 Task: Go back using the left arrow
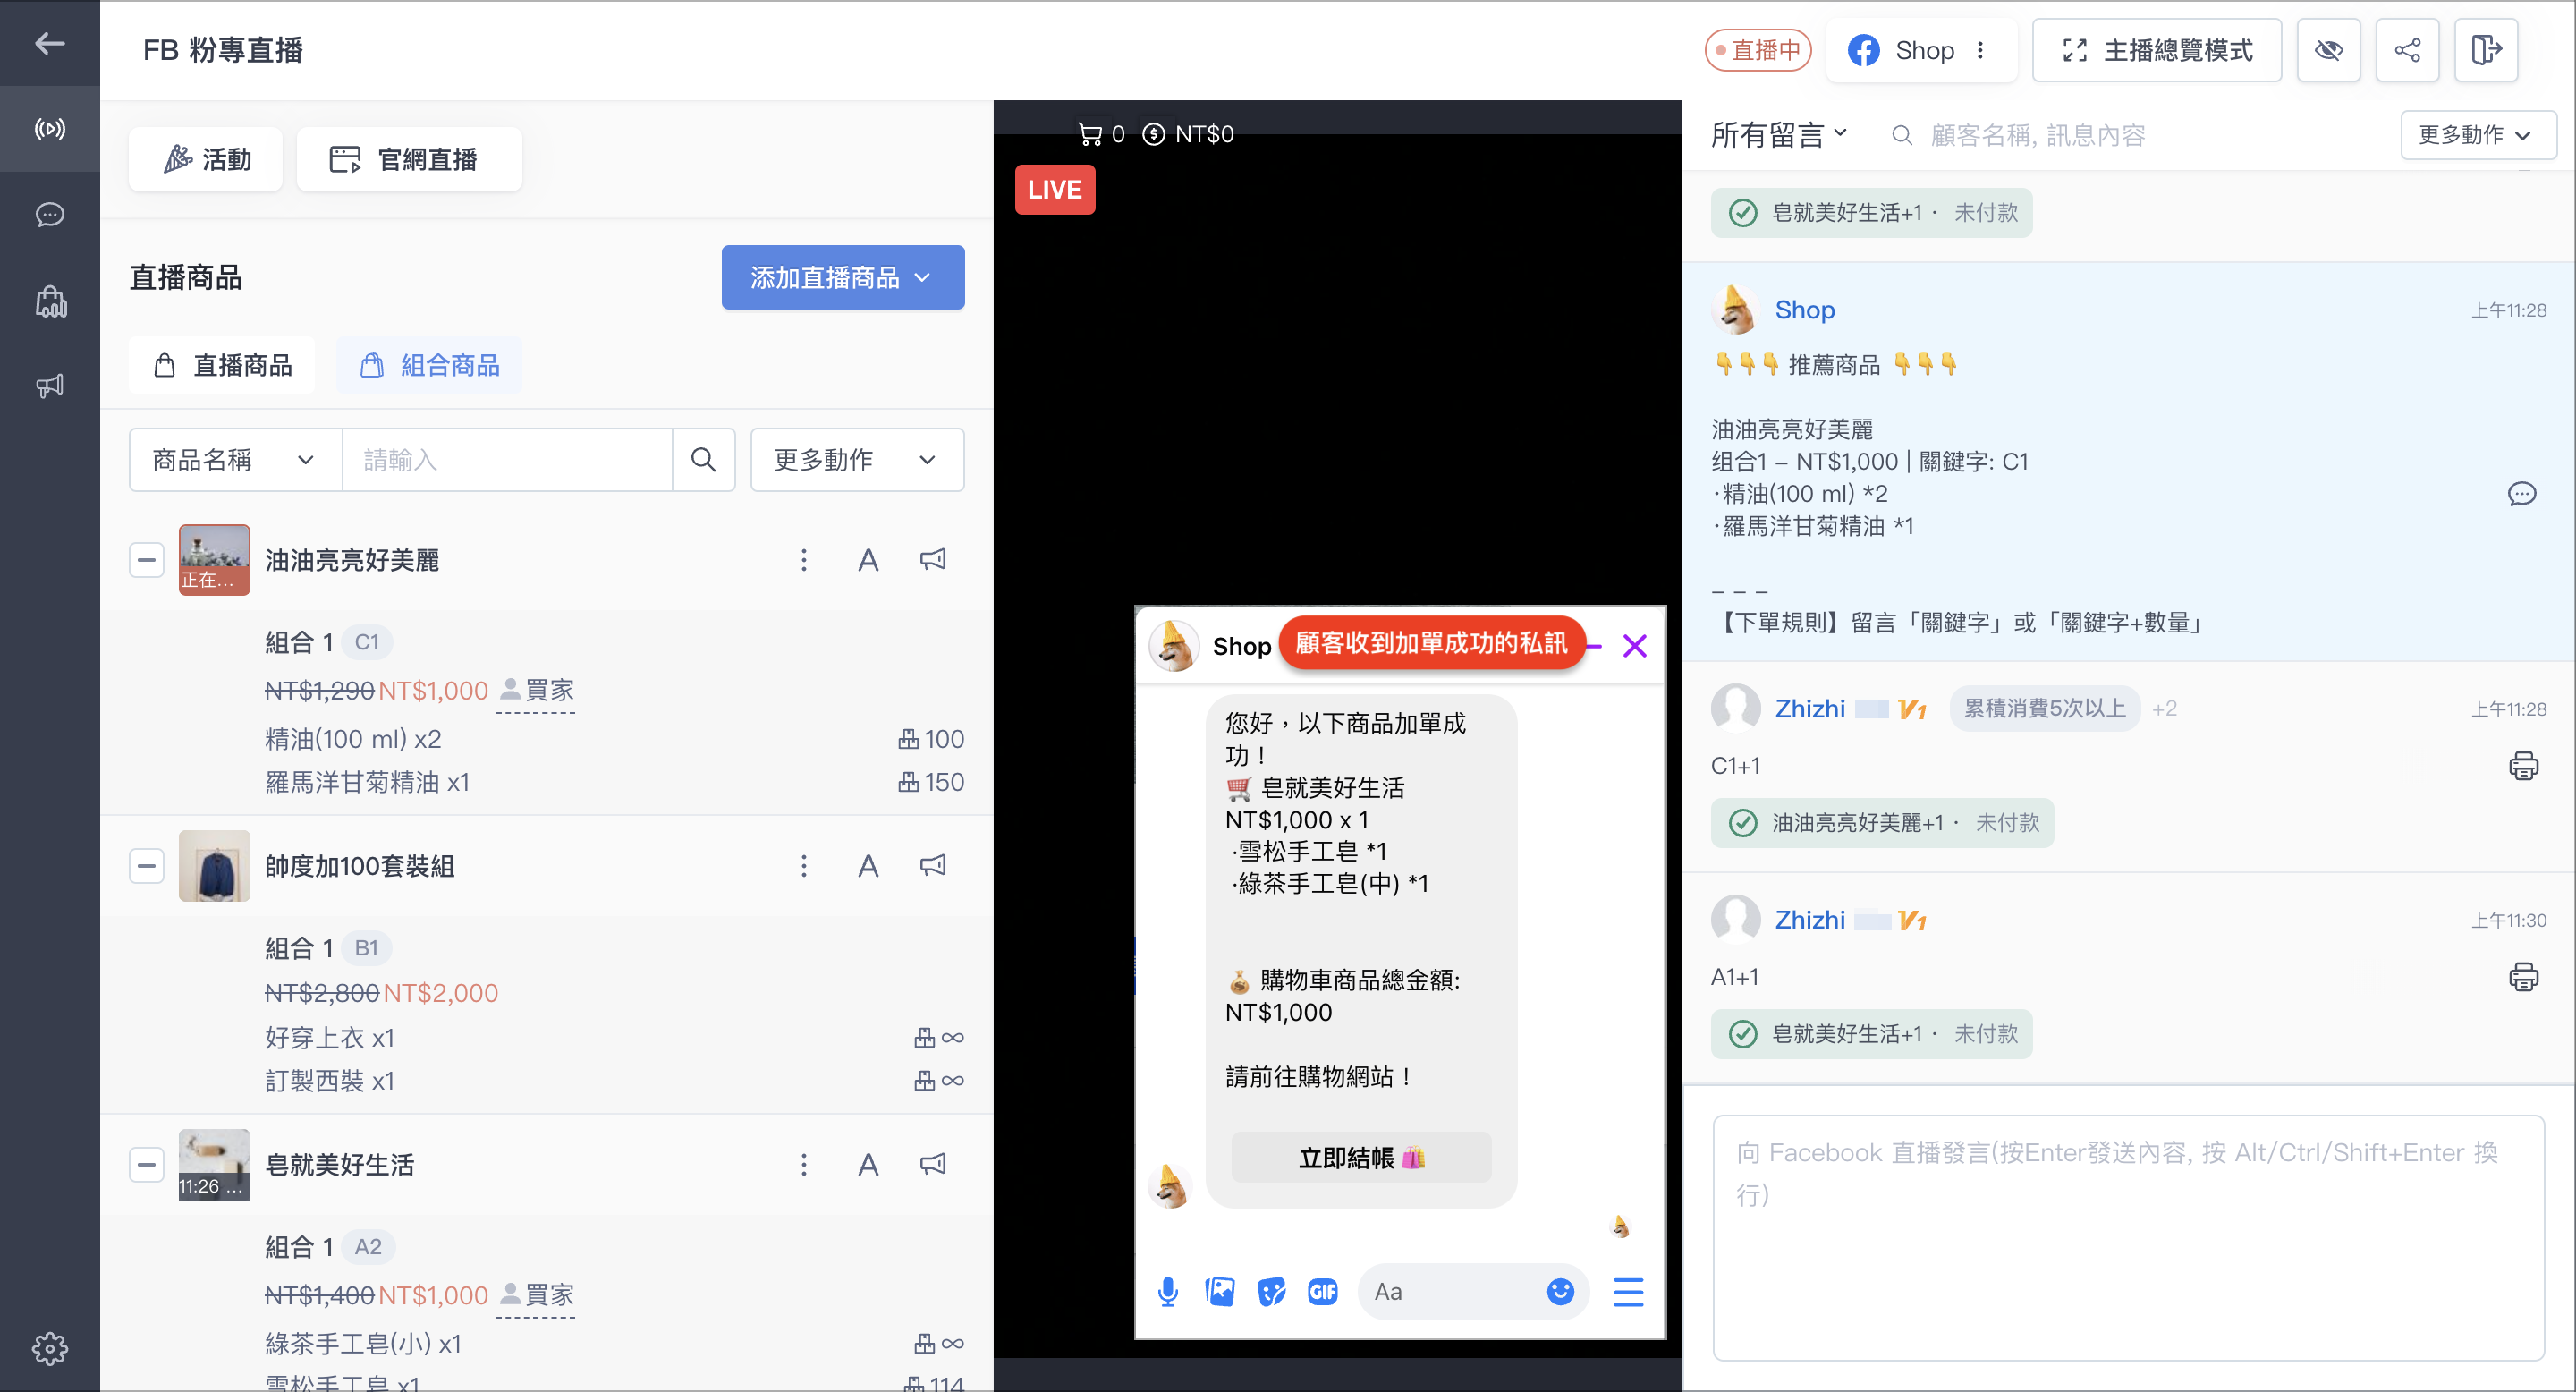click(49, 43)
